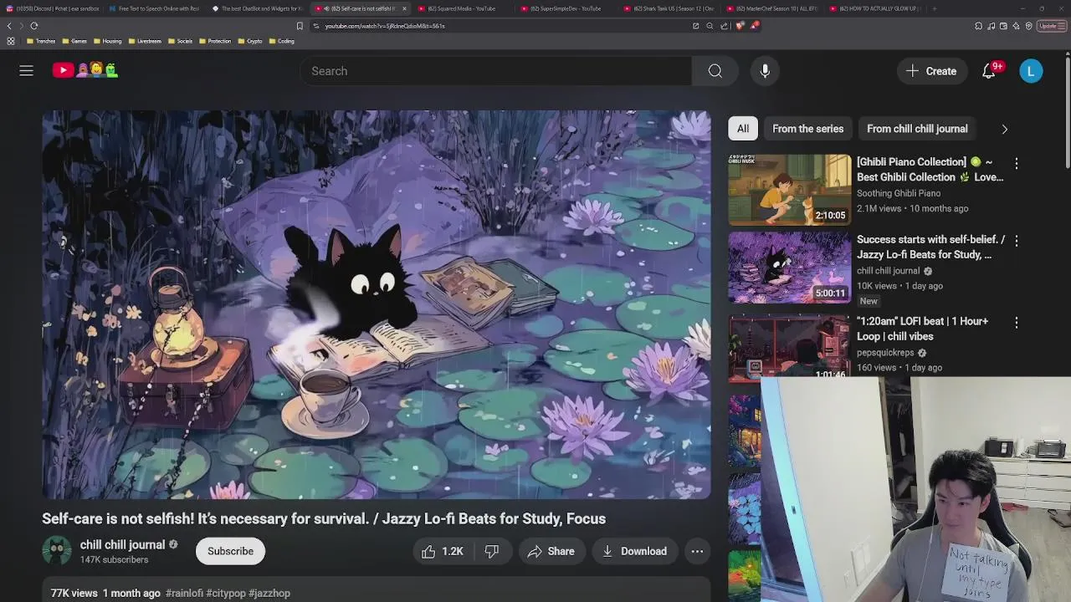This screenshot has height=602, width=1071.
Task: Switch to the SuperSimpleDev YouTube tab
Action: tap(566, 8)
